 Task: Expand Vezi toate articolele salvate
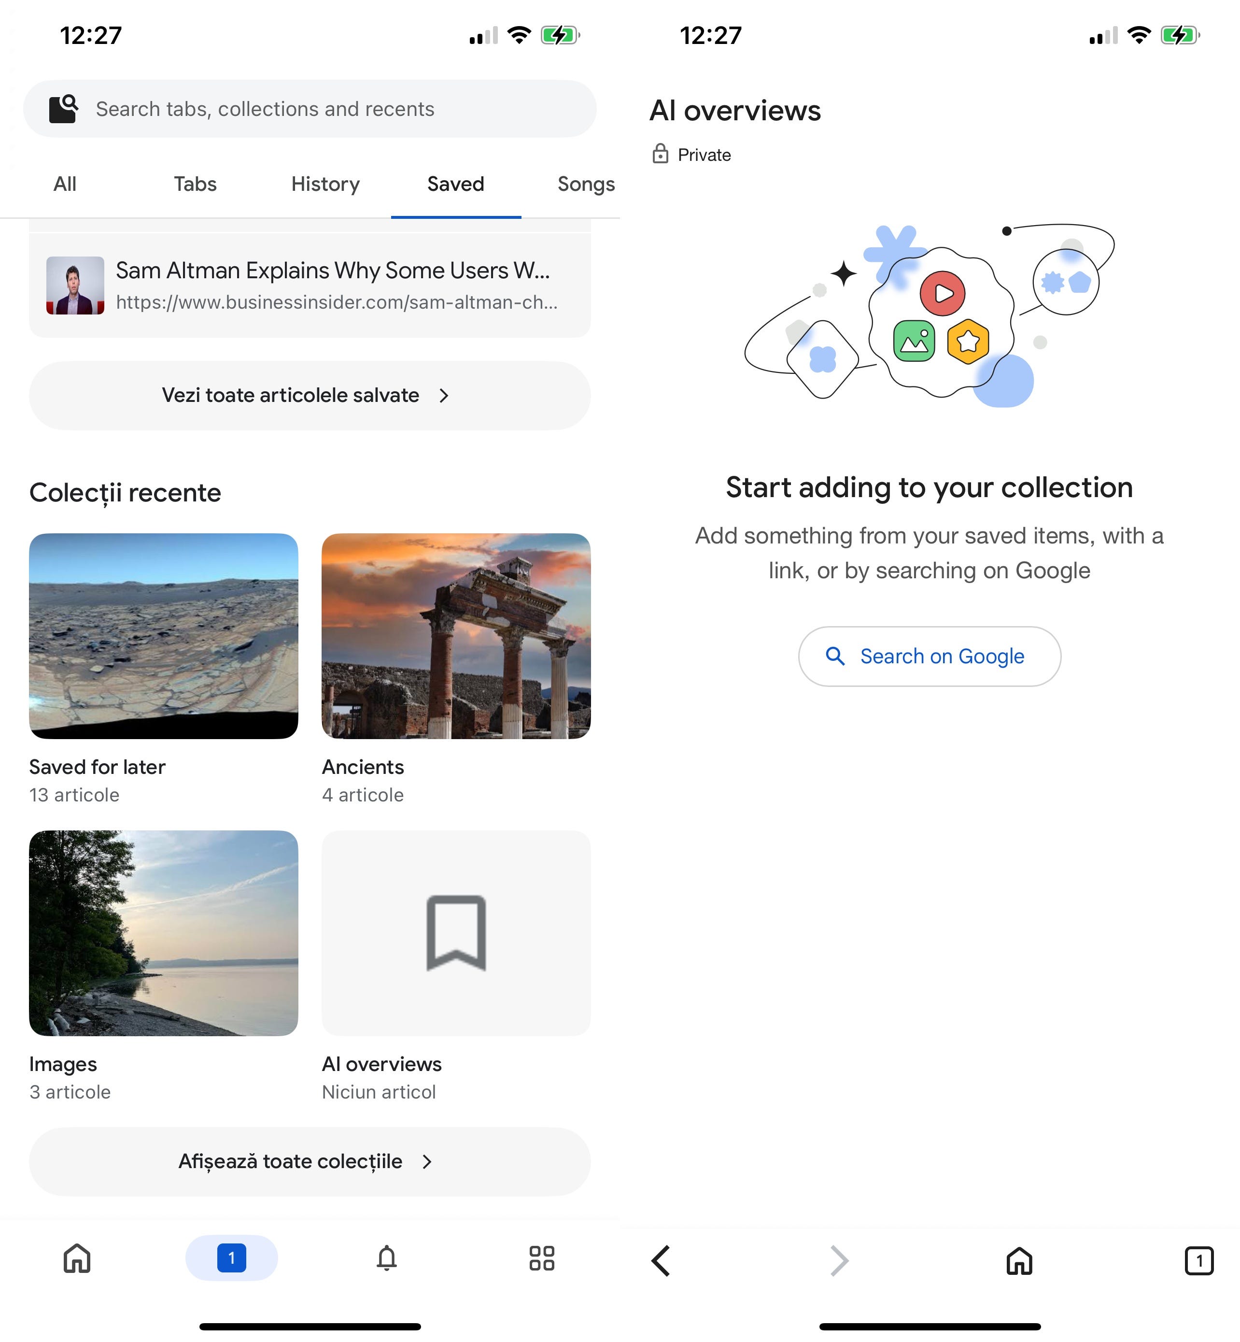click(x=310, y=396)
